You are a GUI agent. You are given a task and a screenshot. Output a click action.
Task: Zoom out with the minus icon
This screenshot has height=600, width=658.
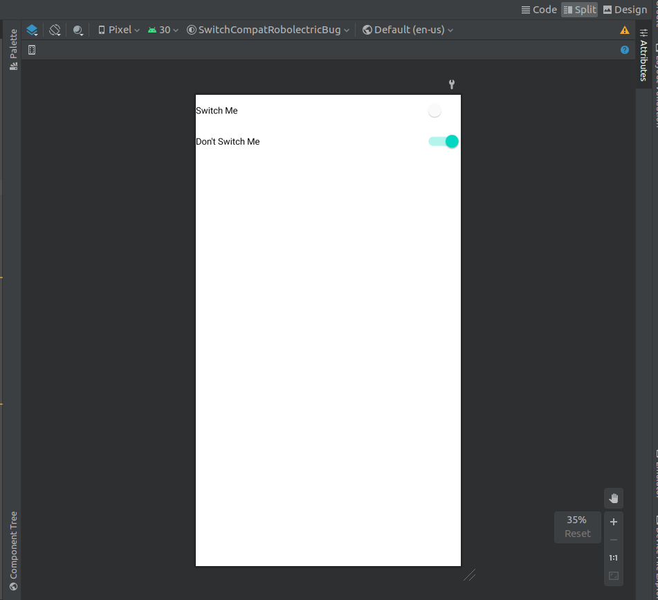click(x=612, y=540)
